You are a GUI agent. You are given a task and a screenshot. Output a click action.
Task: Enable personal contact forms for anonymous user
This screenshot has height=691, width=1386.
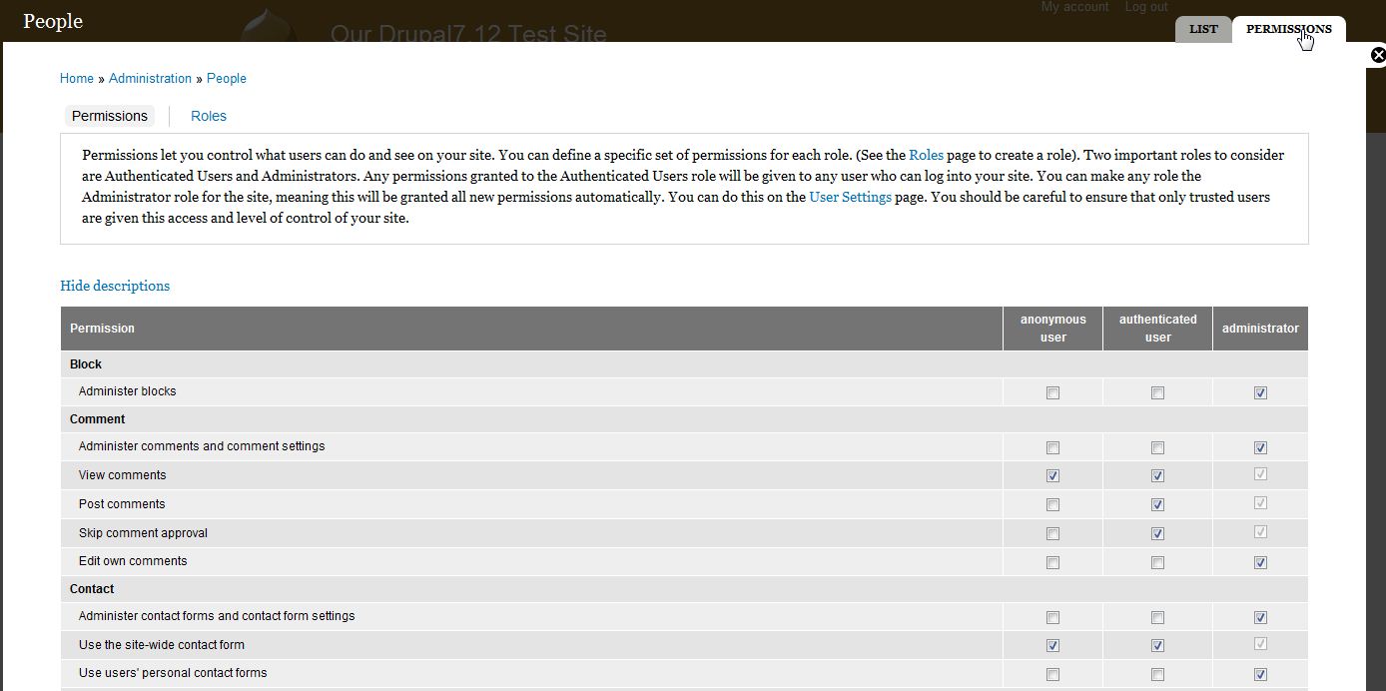pos(1052,675)
